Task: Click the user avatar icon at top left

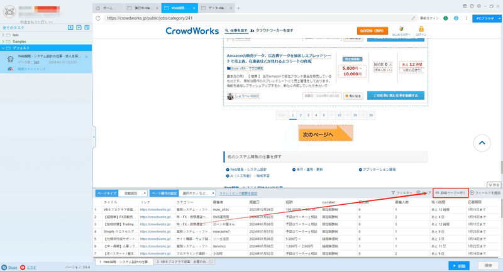Action: point(9,12)
